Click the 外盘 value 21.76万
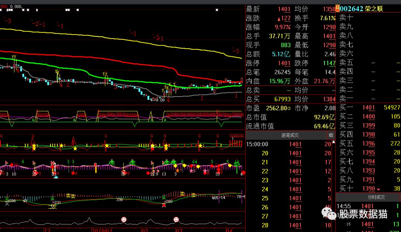This screenshot has height=232, width=401. click(325, 81)
